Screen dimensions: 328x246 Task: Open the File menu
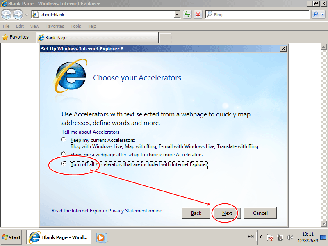(6, 26)
